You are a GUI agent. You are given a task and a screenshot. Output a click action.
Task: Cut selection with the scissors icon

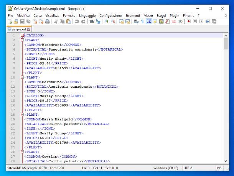(x=56, y=21)
